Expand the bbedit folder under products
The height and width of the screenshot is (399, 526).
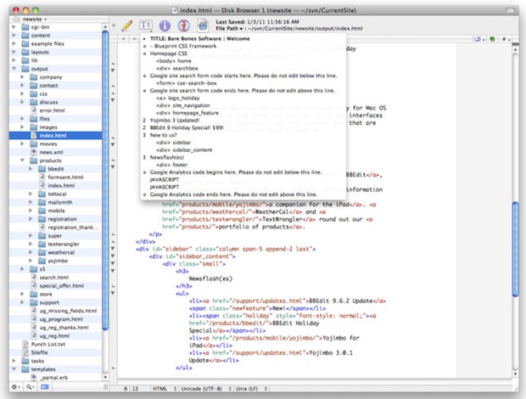tap(31, 169)
